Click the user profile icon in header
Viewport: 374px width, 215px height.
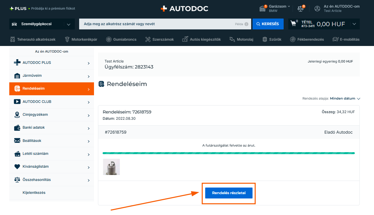pos(317,9)
